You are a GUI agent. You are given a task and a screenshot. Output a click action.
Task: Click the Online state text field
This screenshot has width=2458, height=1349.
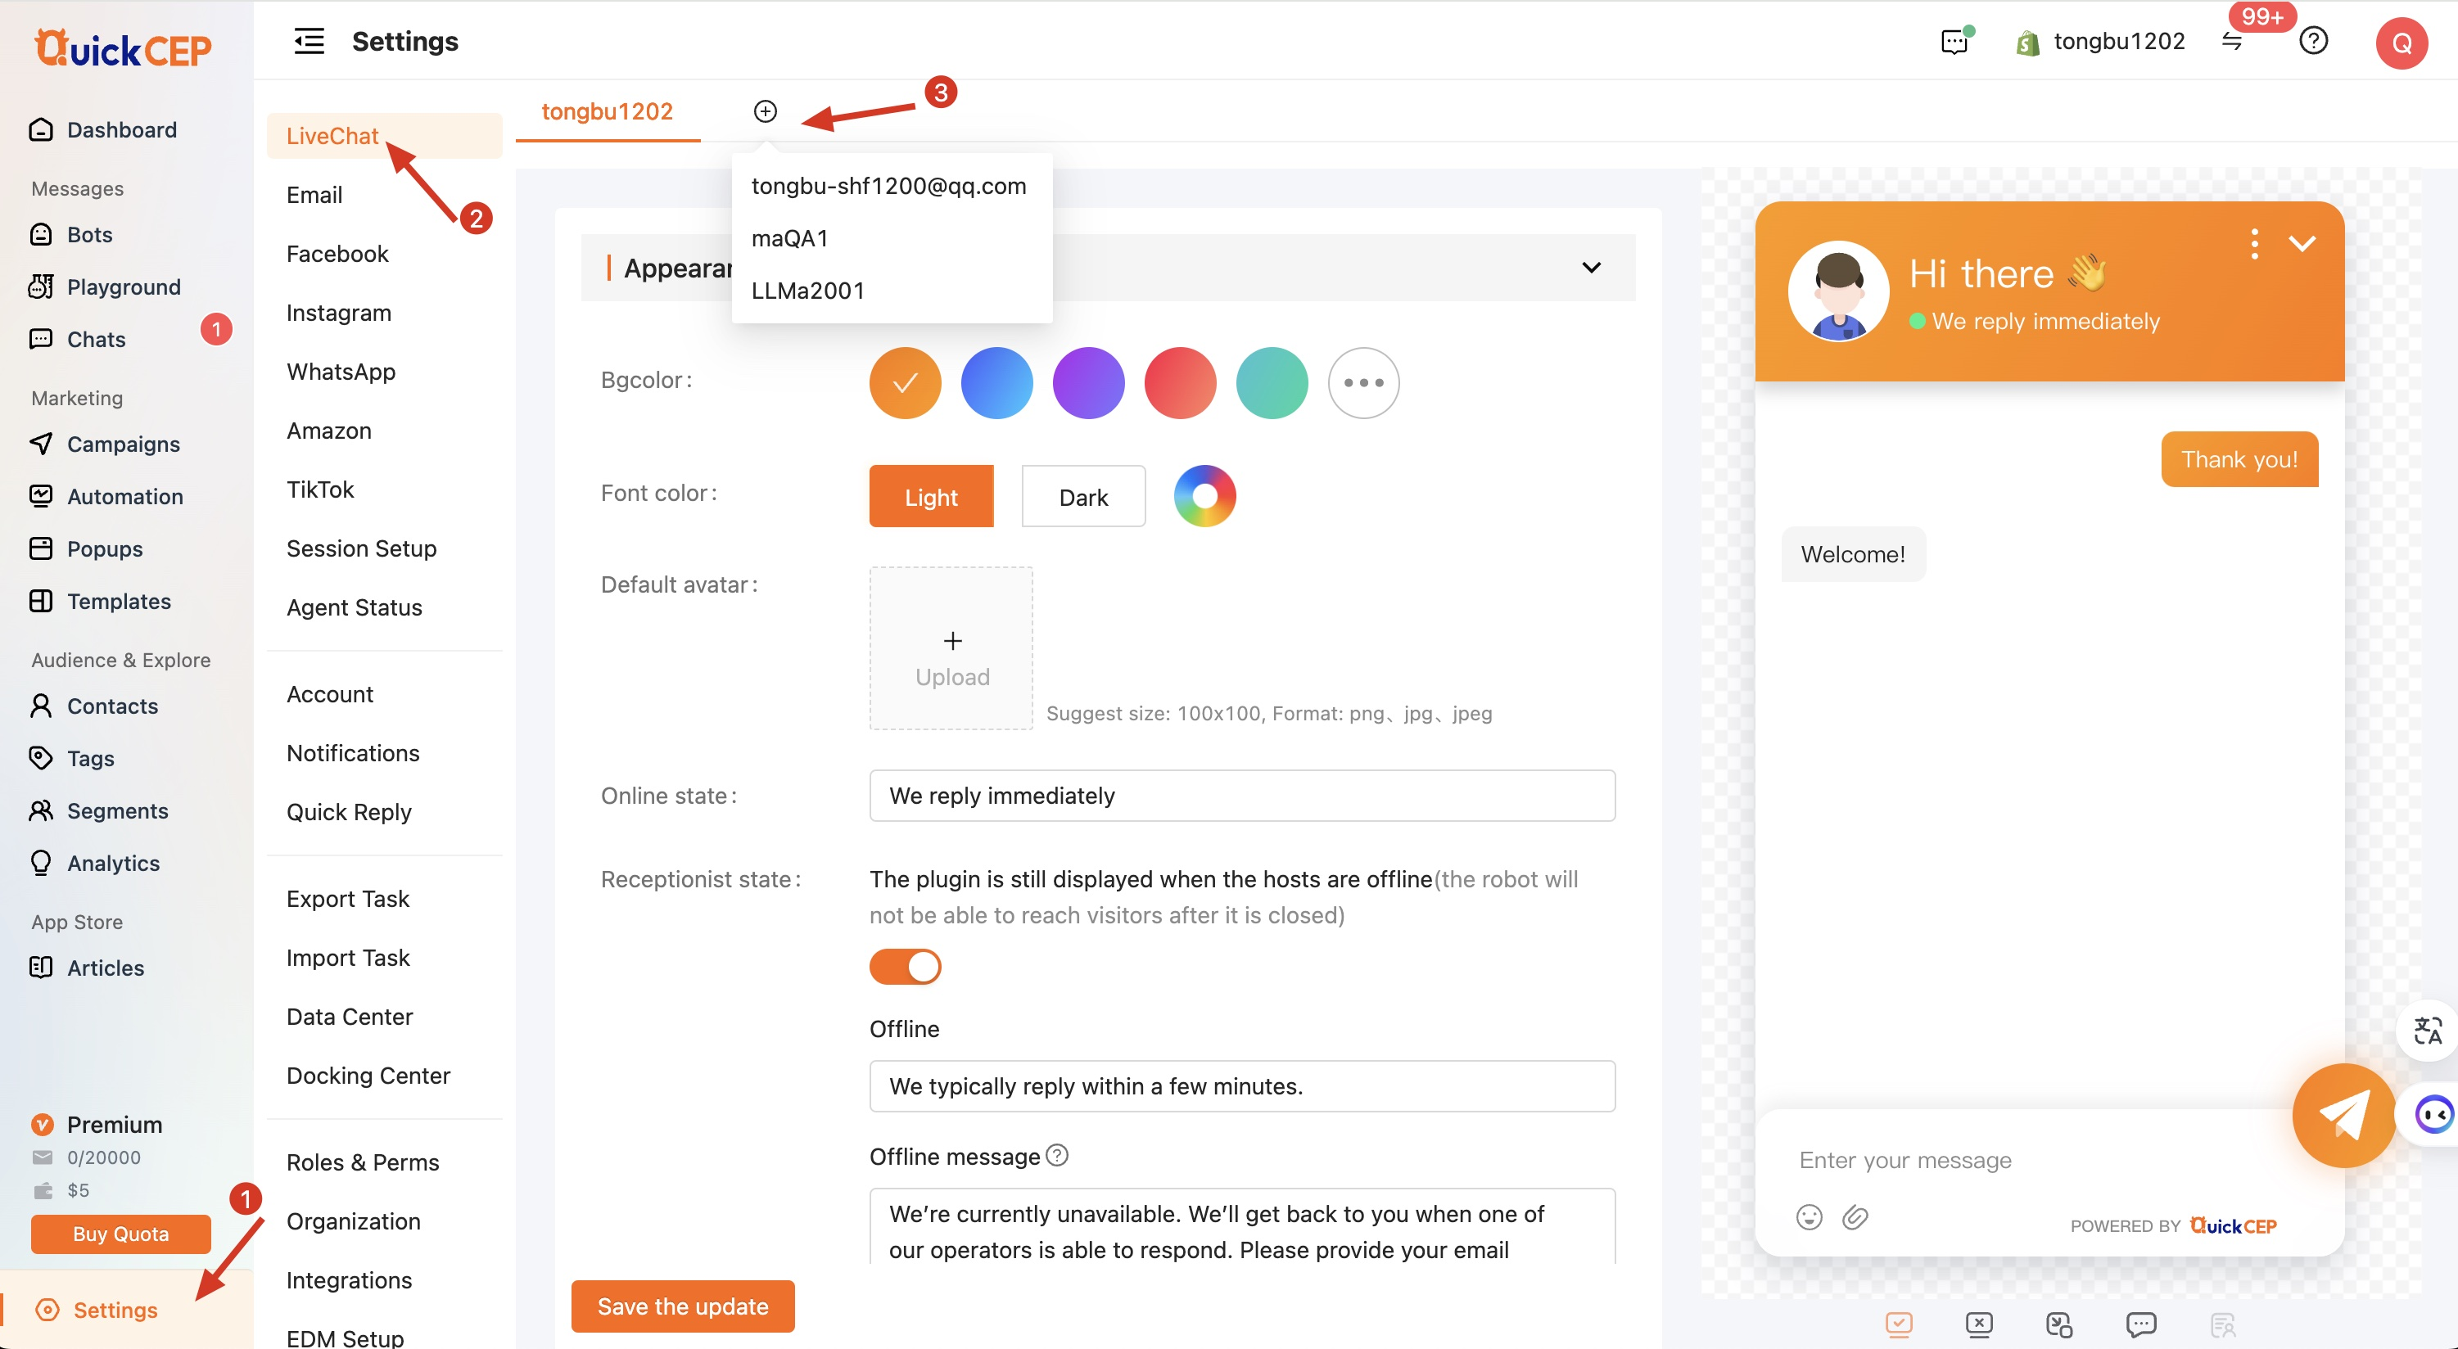1242,796
